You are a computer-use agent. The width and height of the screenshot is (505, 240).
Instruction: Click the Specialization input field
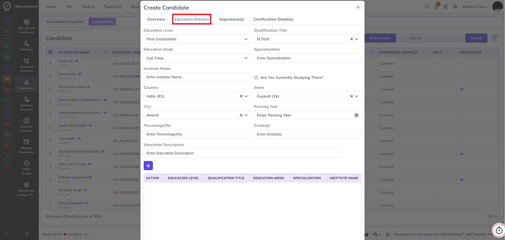(308, 58)
